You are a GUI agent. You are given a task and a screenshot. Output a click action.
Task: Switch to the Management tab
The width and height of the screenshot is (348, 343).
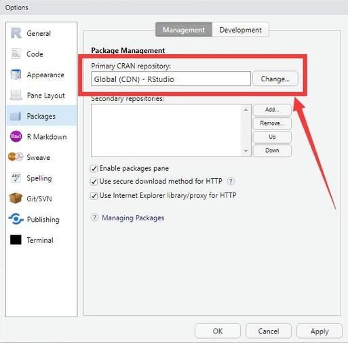pos(184,30)
